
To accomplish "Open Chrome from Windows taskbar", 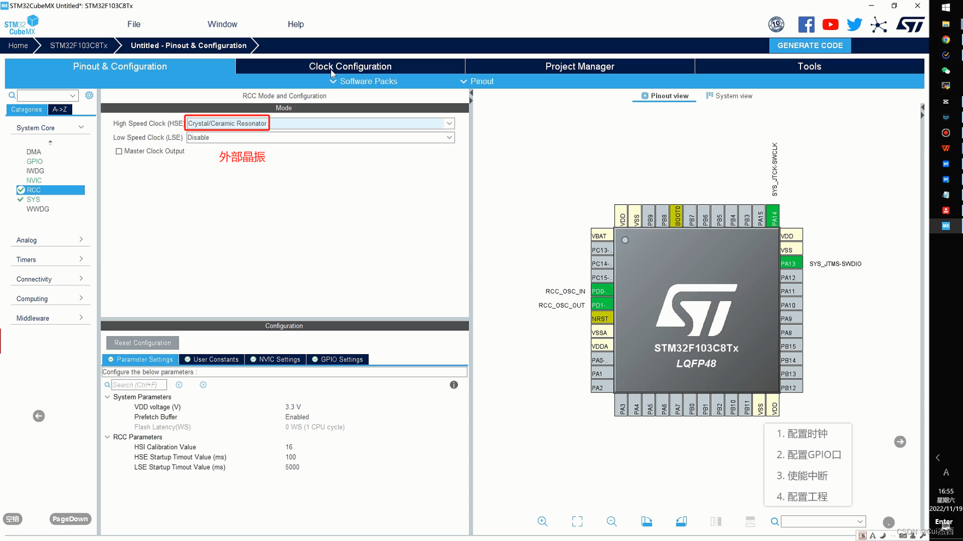I will click(x=945, y=39).
